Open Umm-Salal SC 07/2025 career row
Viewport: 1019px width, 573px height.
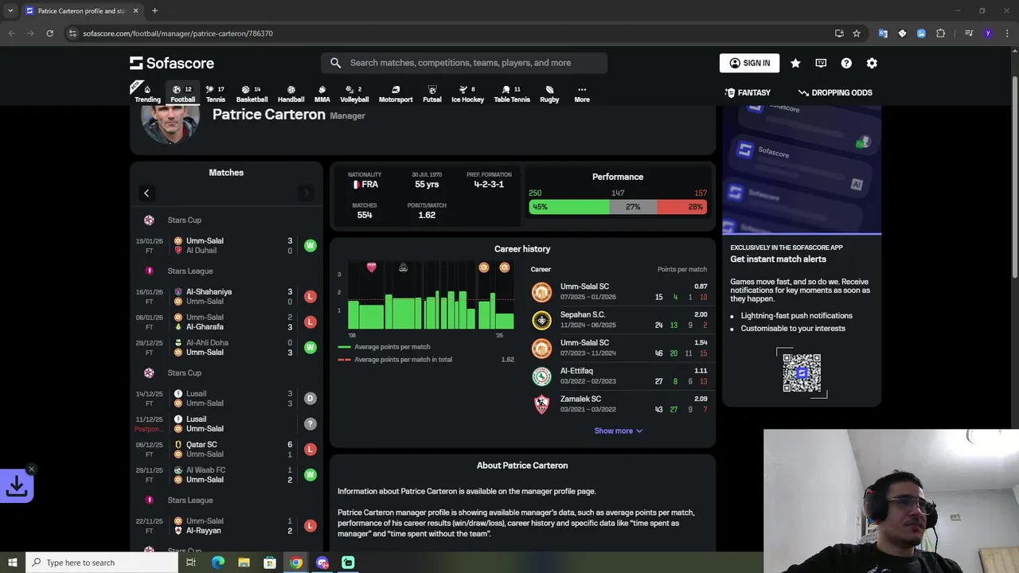click(619, 291)
